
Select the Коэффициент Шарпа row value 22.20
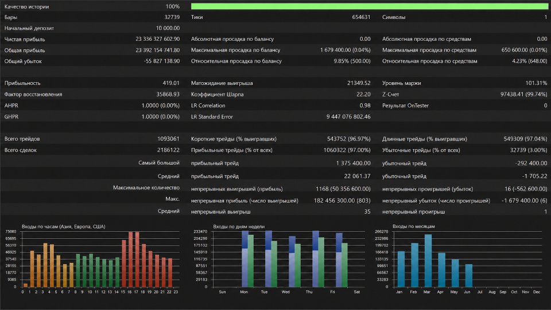(x=363, y=94)
